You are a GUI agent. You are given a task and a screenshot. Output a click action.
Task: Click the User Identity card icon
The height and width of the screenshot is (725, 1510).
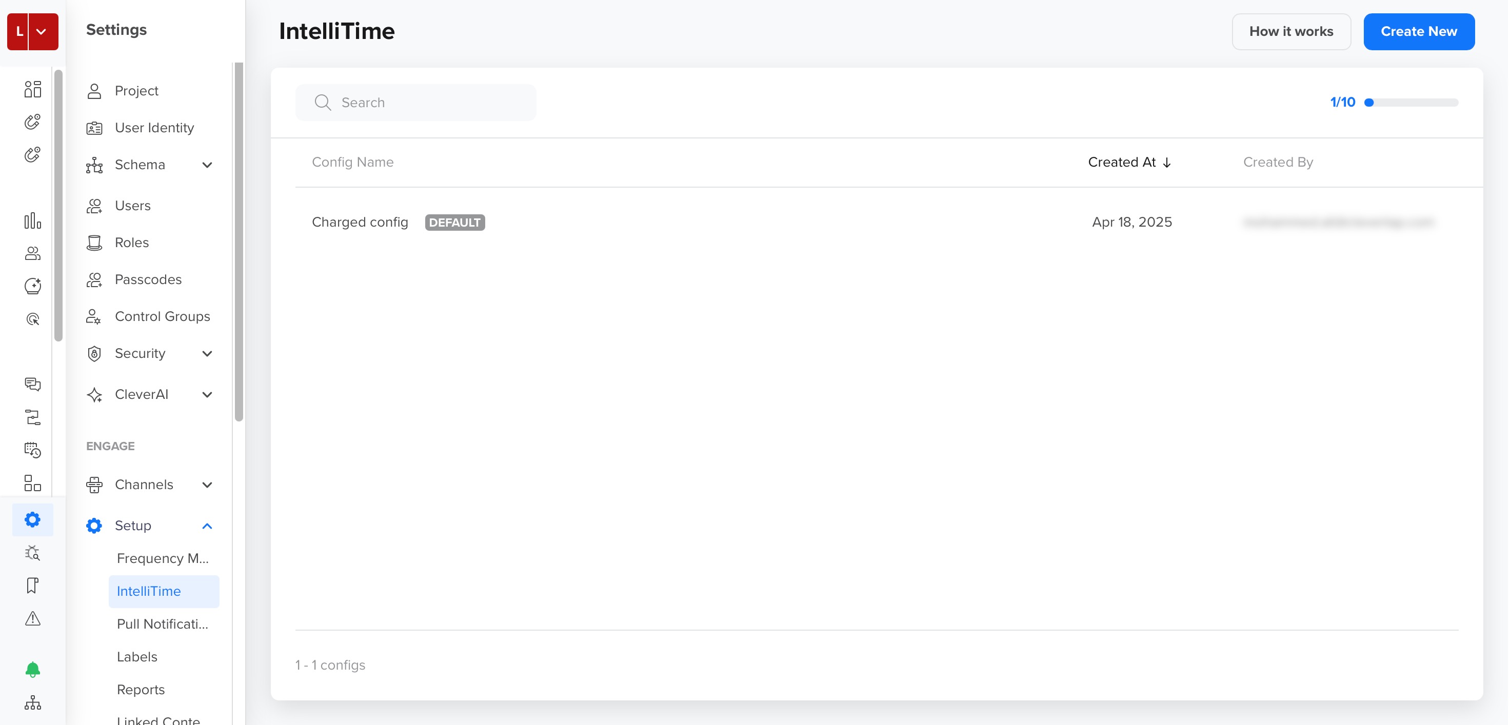click(x=94, y=128)
